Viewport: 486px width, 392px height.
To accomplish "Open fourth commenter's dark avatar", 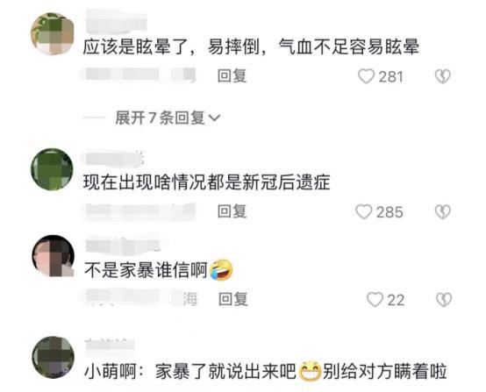I will pos(54,357).
